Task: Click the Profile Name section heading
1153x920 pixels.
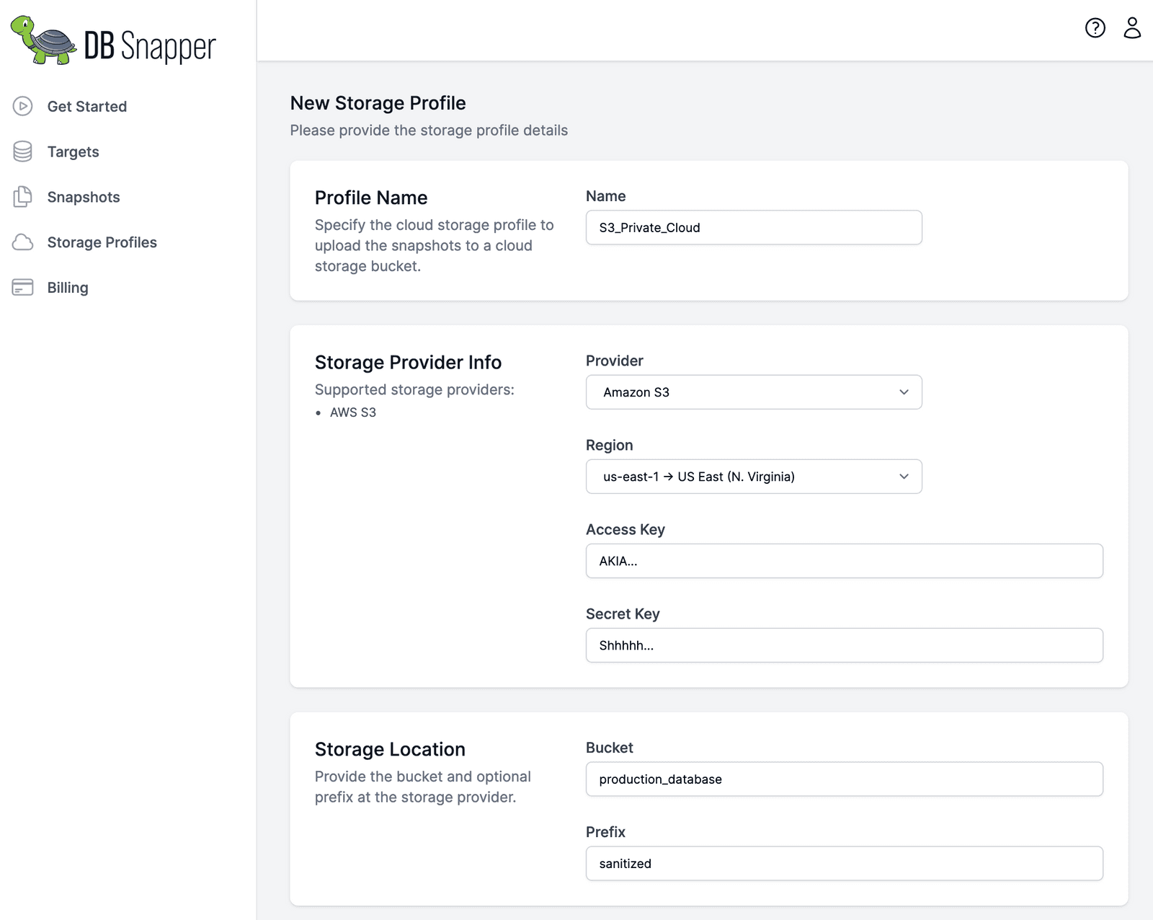Action: click(371, 198)
